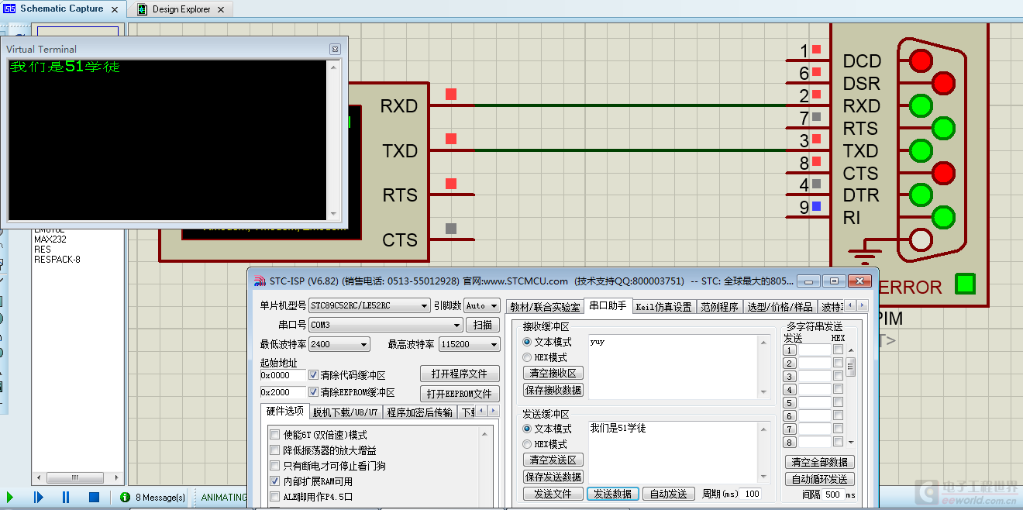Open the MCU model dropdown STC89C52RC/LE52RC
Viewport: 1023px width, 510px height.
369,306
